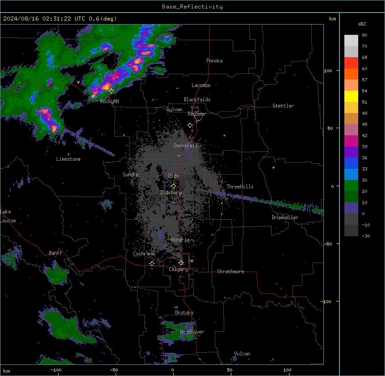Click the yellow diamond marker south of RedDeer
The width and height of the screenshot is (385, 376).
point(190,125)
